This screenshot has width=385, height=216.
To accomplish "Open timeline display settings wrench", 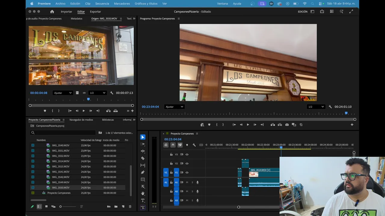I will coord(194,145).
